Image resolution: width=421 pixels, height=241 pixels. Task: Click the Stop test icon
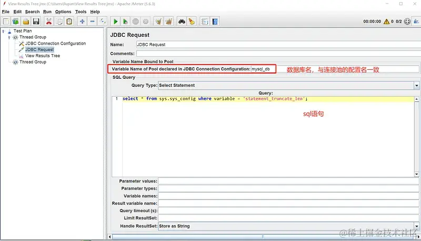[x=136, y=22]
